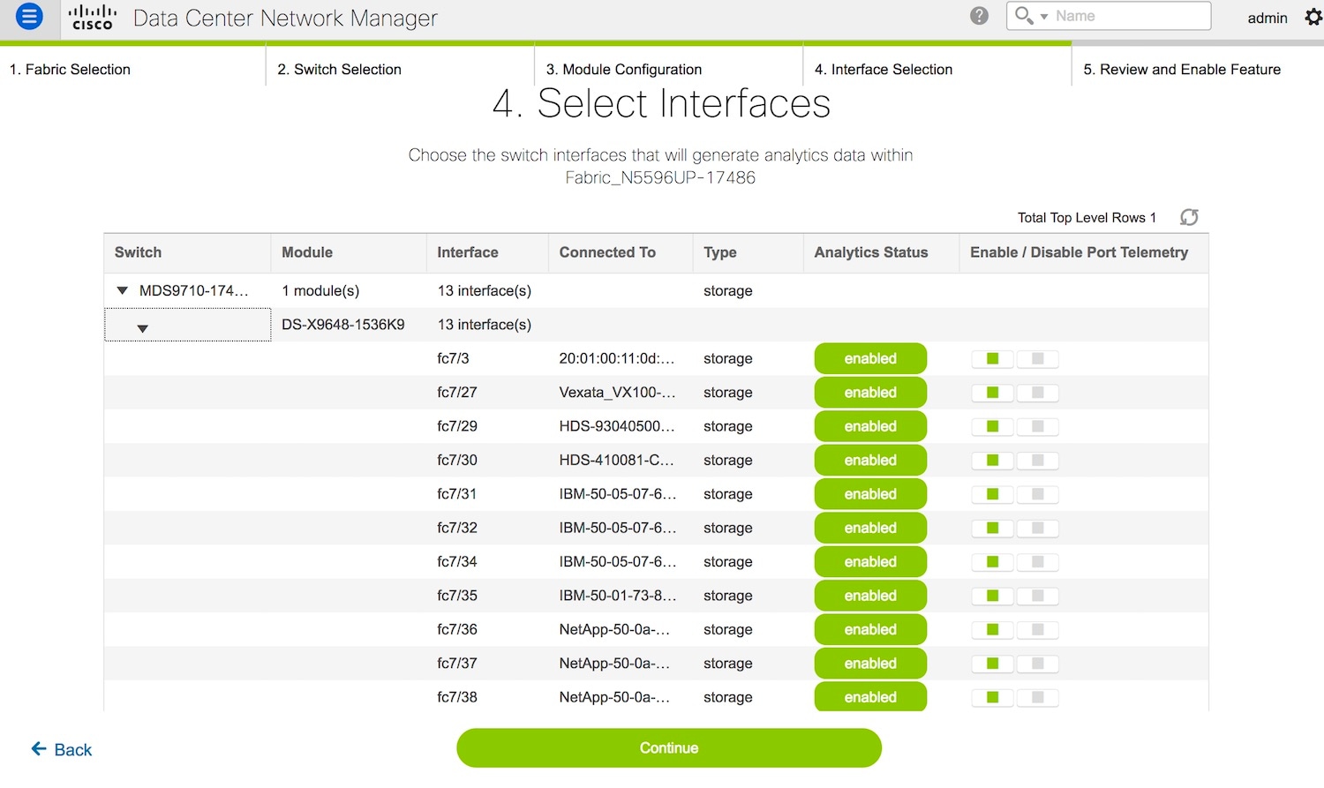Enable port telemetry for fc7/34
The image size is (1324, 788).
point(992,562)
